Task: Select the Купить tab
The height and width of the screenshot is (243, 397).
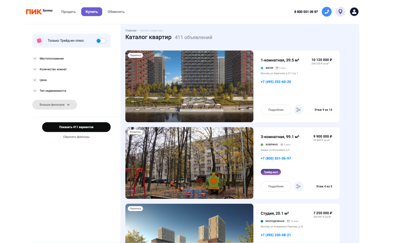Action: (x=92, y=12)
